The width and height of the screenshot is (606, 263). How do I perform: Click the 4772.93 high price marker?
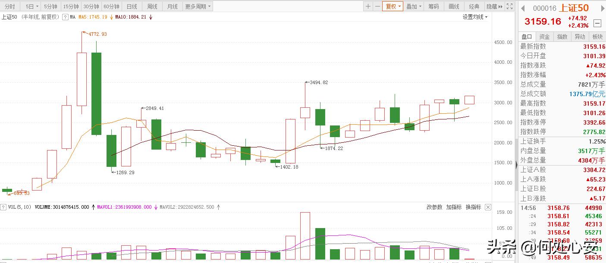pos(98,34)
